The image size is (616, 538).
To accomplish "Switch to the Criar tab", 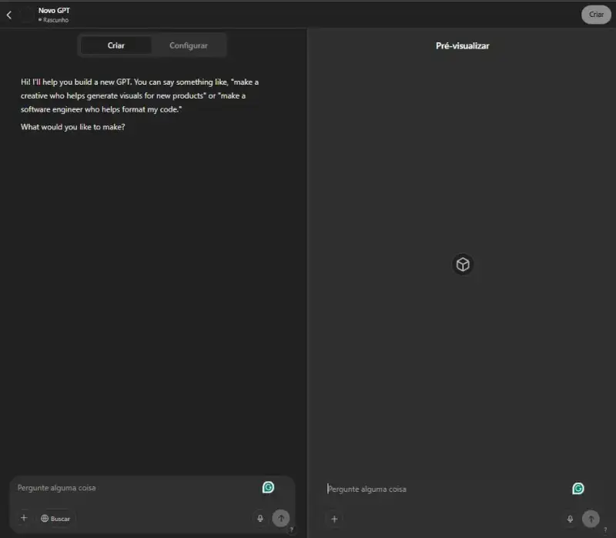I will click(x=116, y=45).
